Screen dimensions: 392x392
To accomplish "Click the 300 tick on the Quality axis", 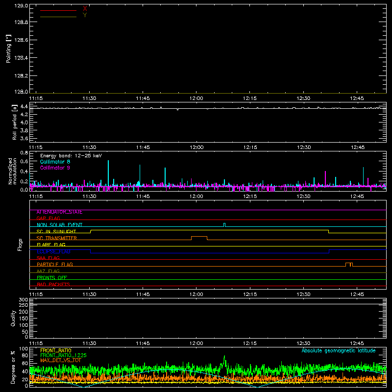I will click(x=23, y=300).
